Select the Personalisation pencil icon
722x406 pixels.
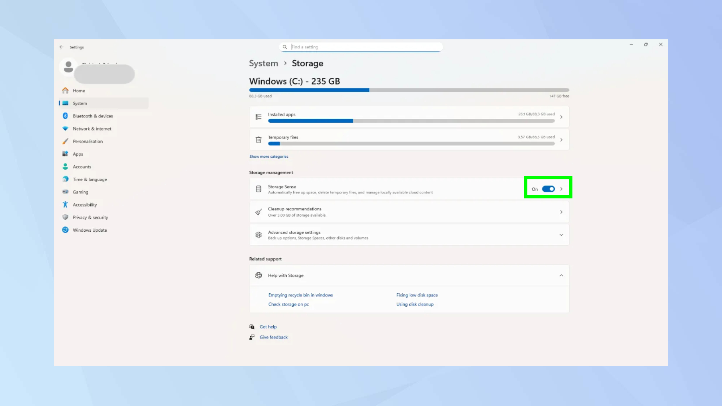tap(65, 141)
